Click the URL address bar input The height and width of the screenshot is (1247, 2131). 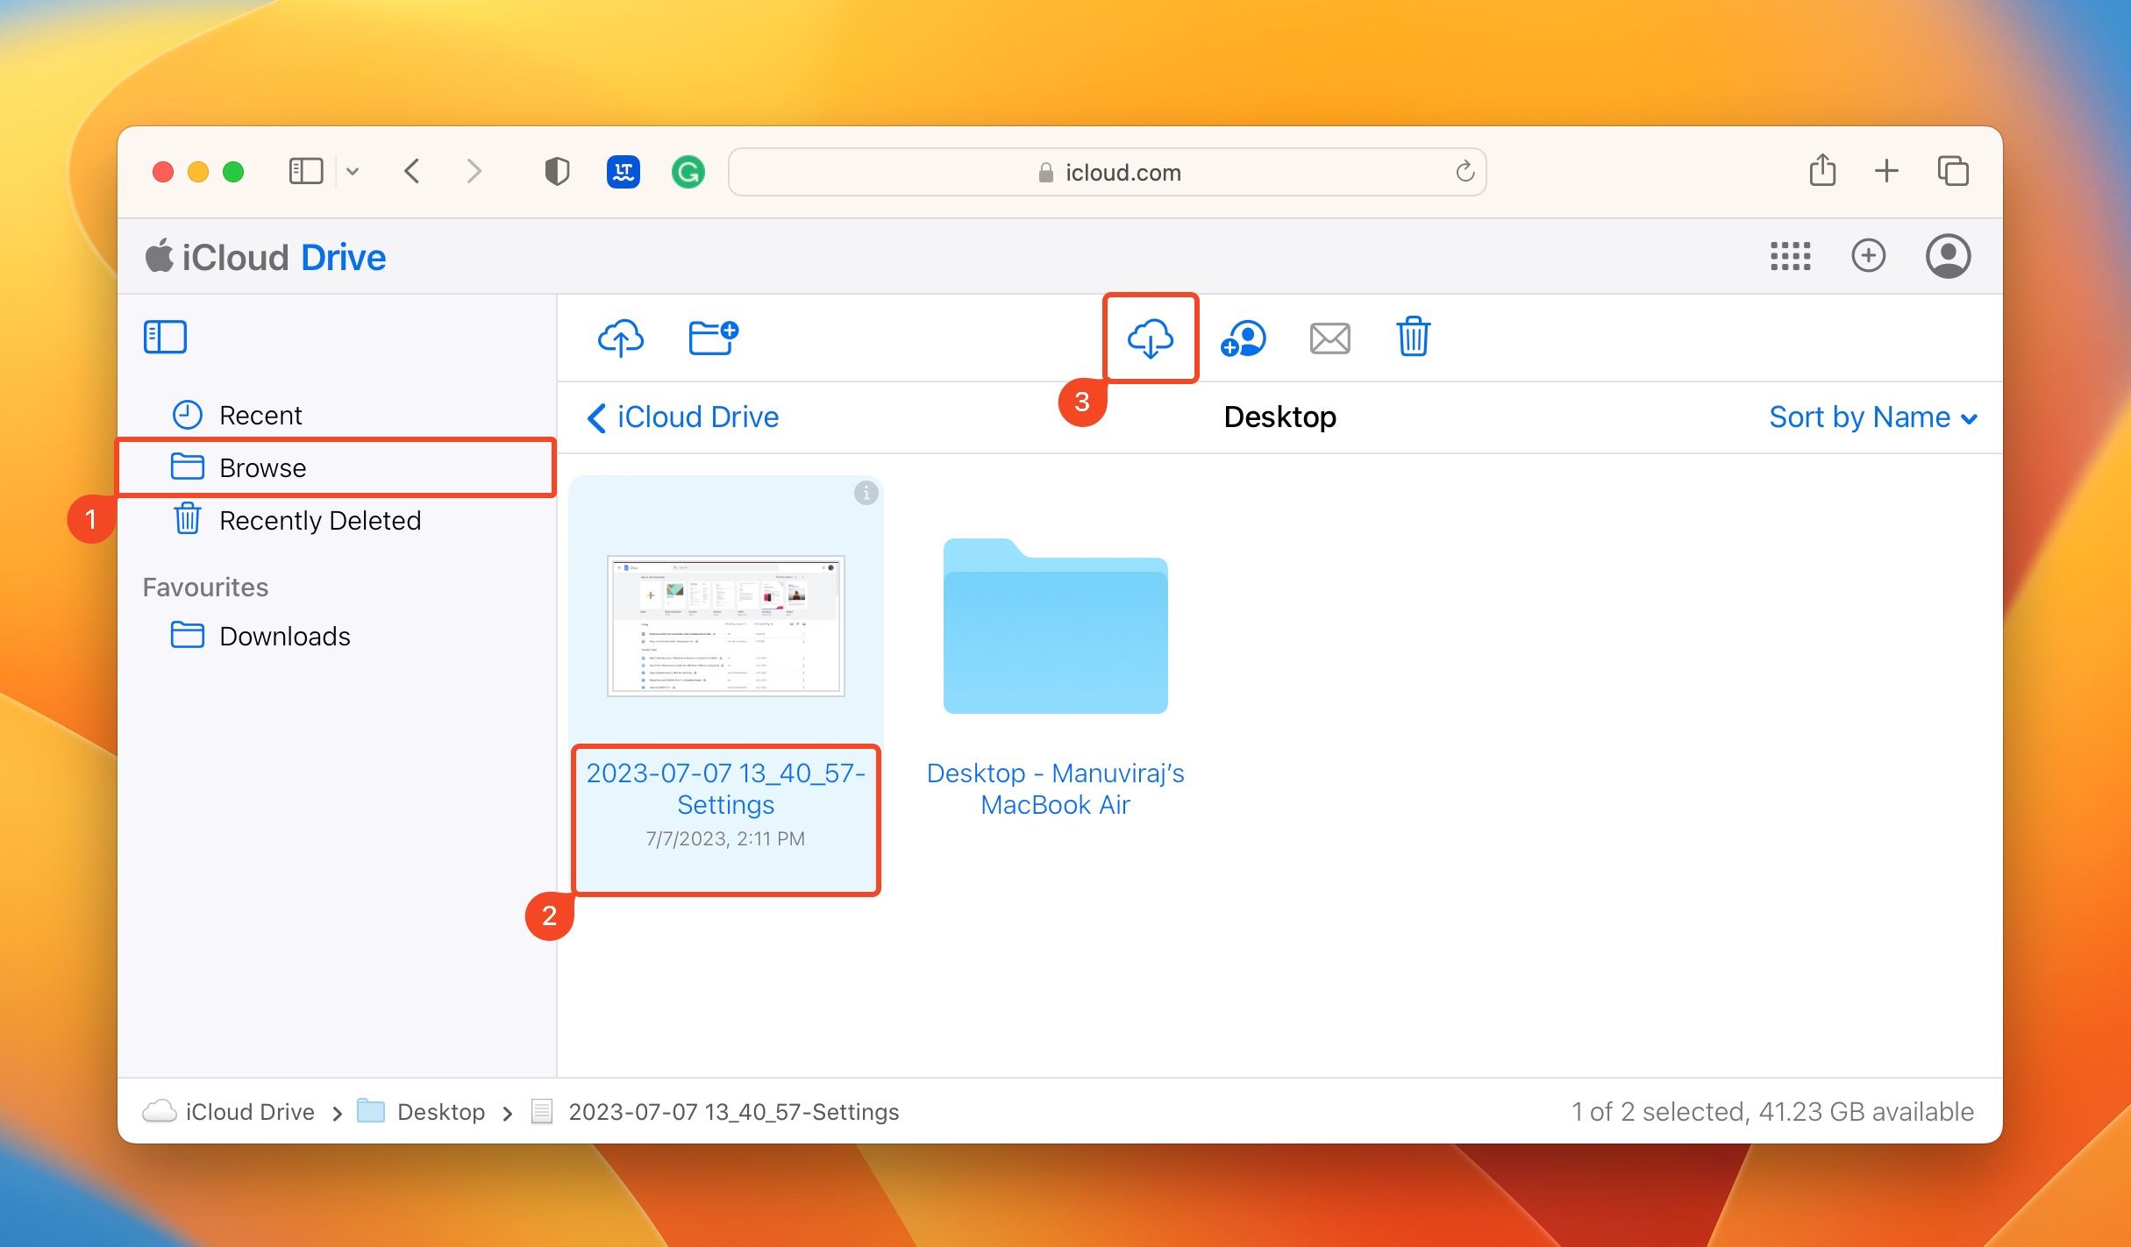click(1111, 171)
